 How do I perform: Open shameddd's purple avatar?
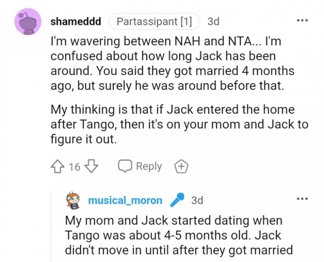28,22
